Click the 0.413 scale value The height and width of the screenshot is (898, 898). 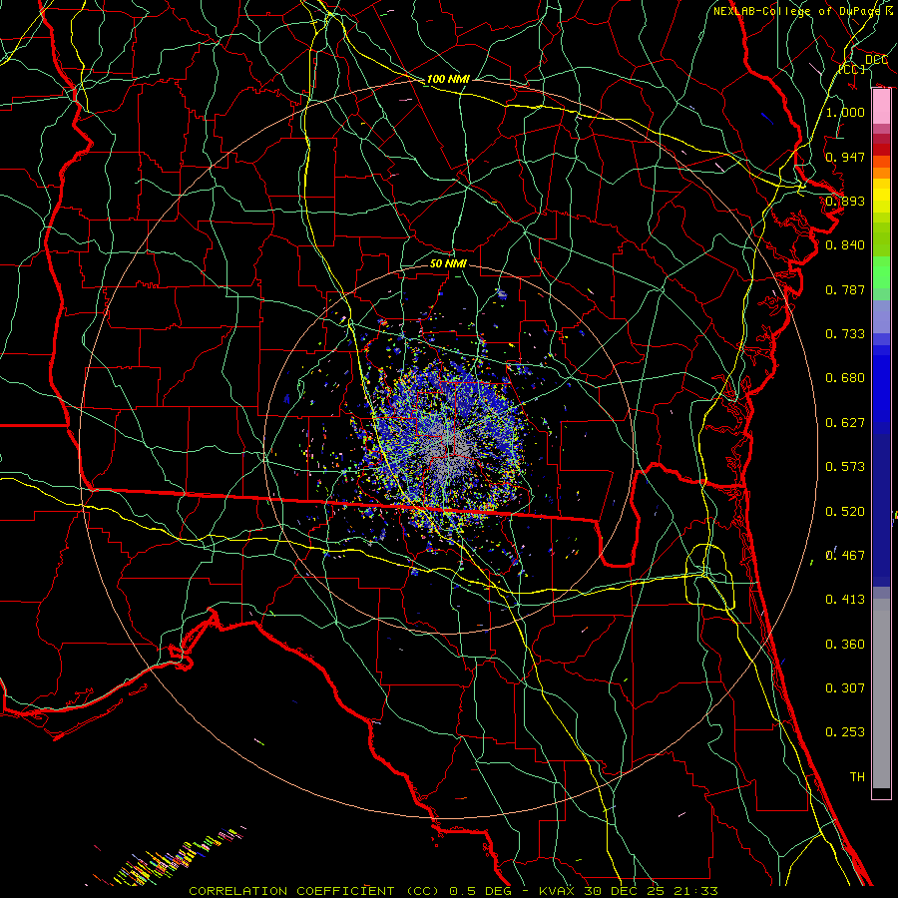coord(845,600)
